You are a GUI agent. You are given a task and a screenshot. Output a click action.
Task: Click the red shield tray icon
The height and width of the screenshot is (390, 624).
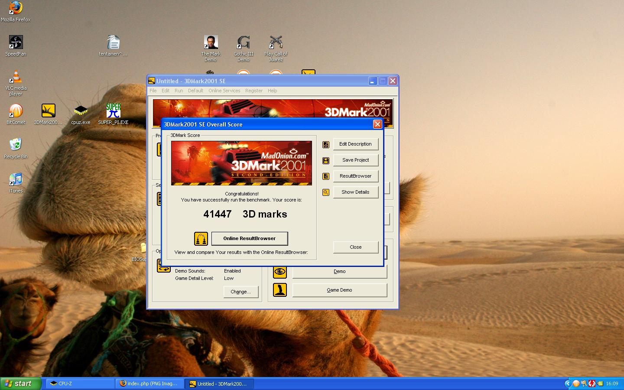(592, 383)
